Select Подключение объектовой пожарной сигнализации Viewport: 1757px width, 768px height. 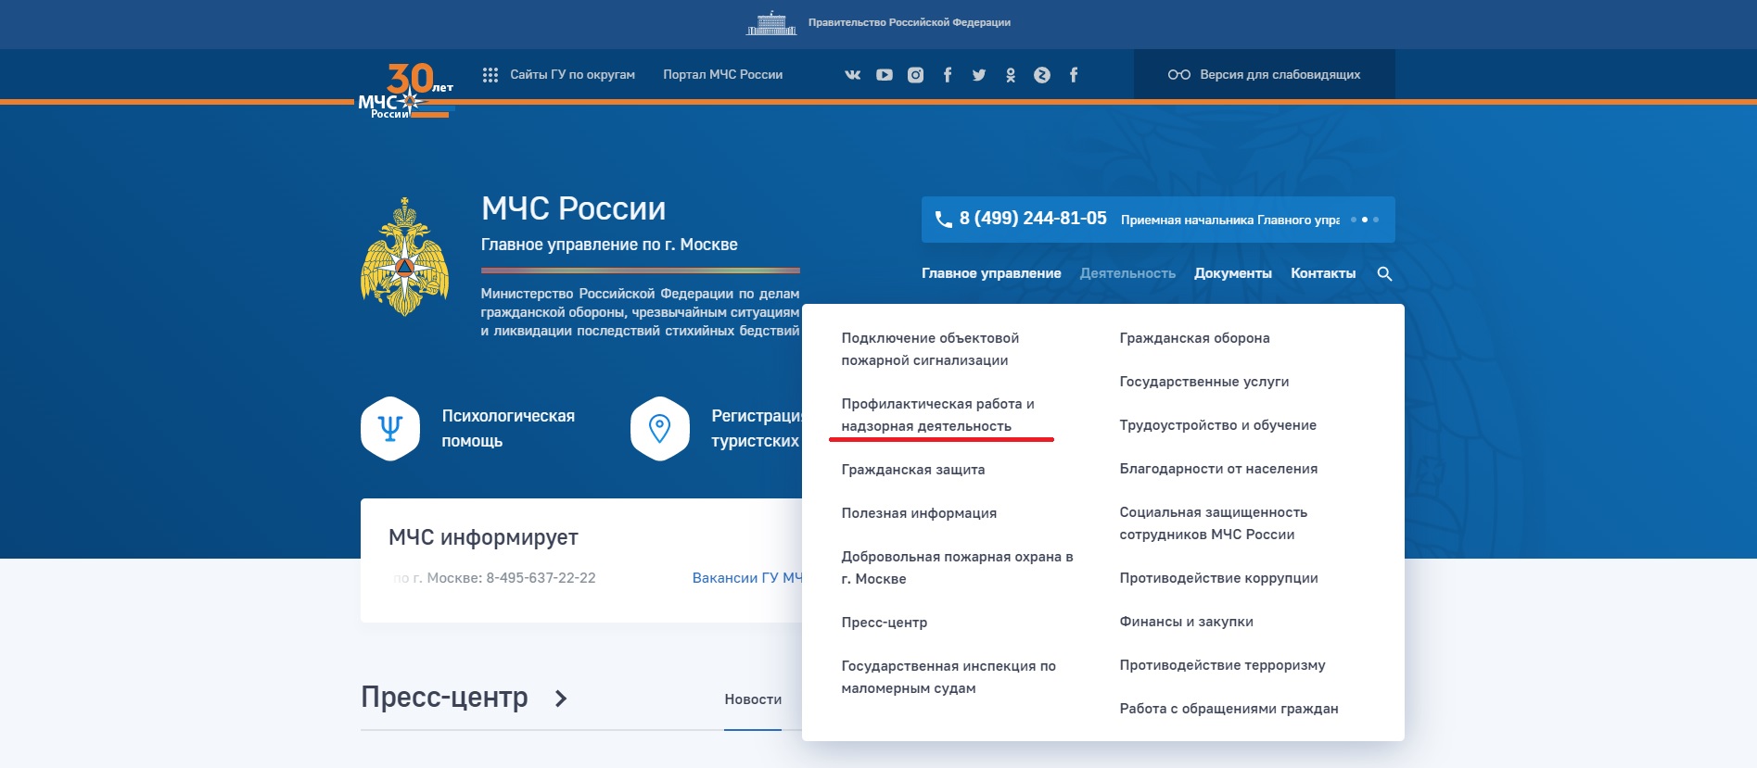point(930,349)
